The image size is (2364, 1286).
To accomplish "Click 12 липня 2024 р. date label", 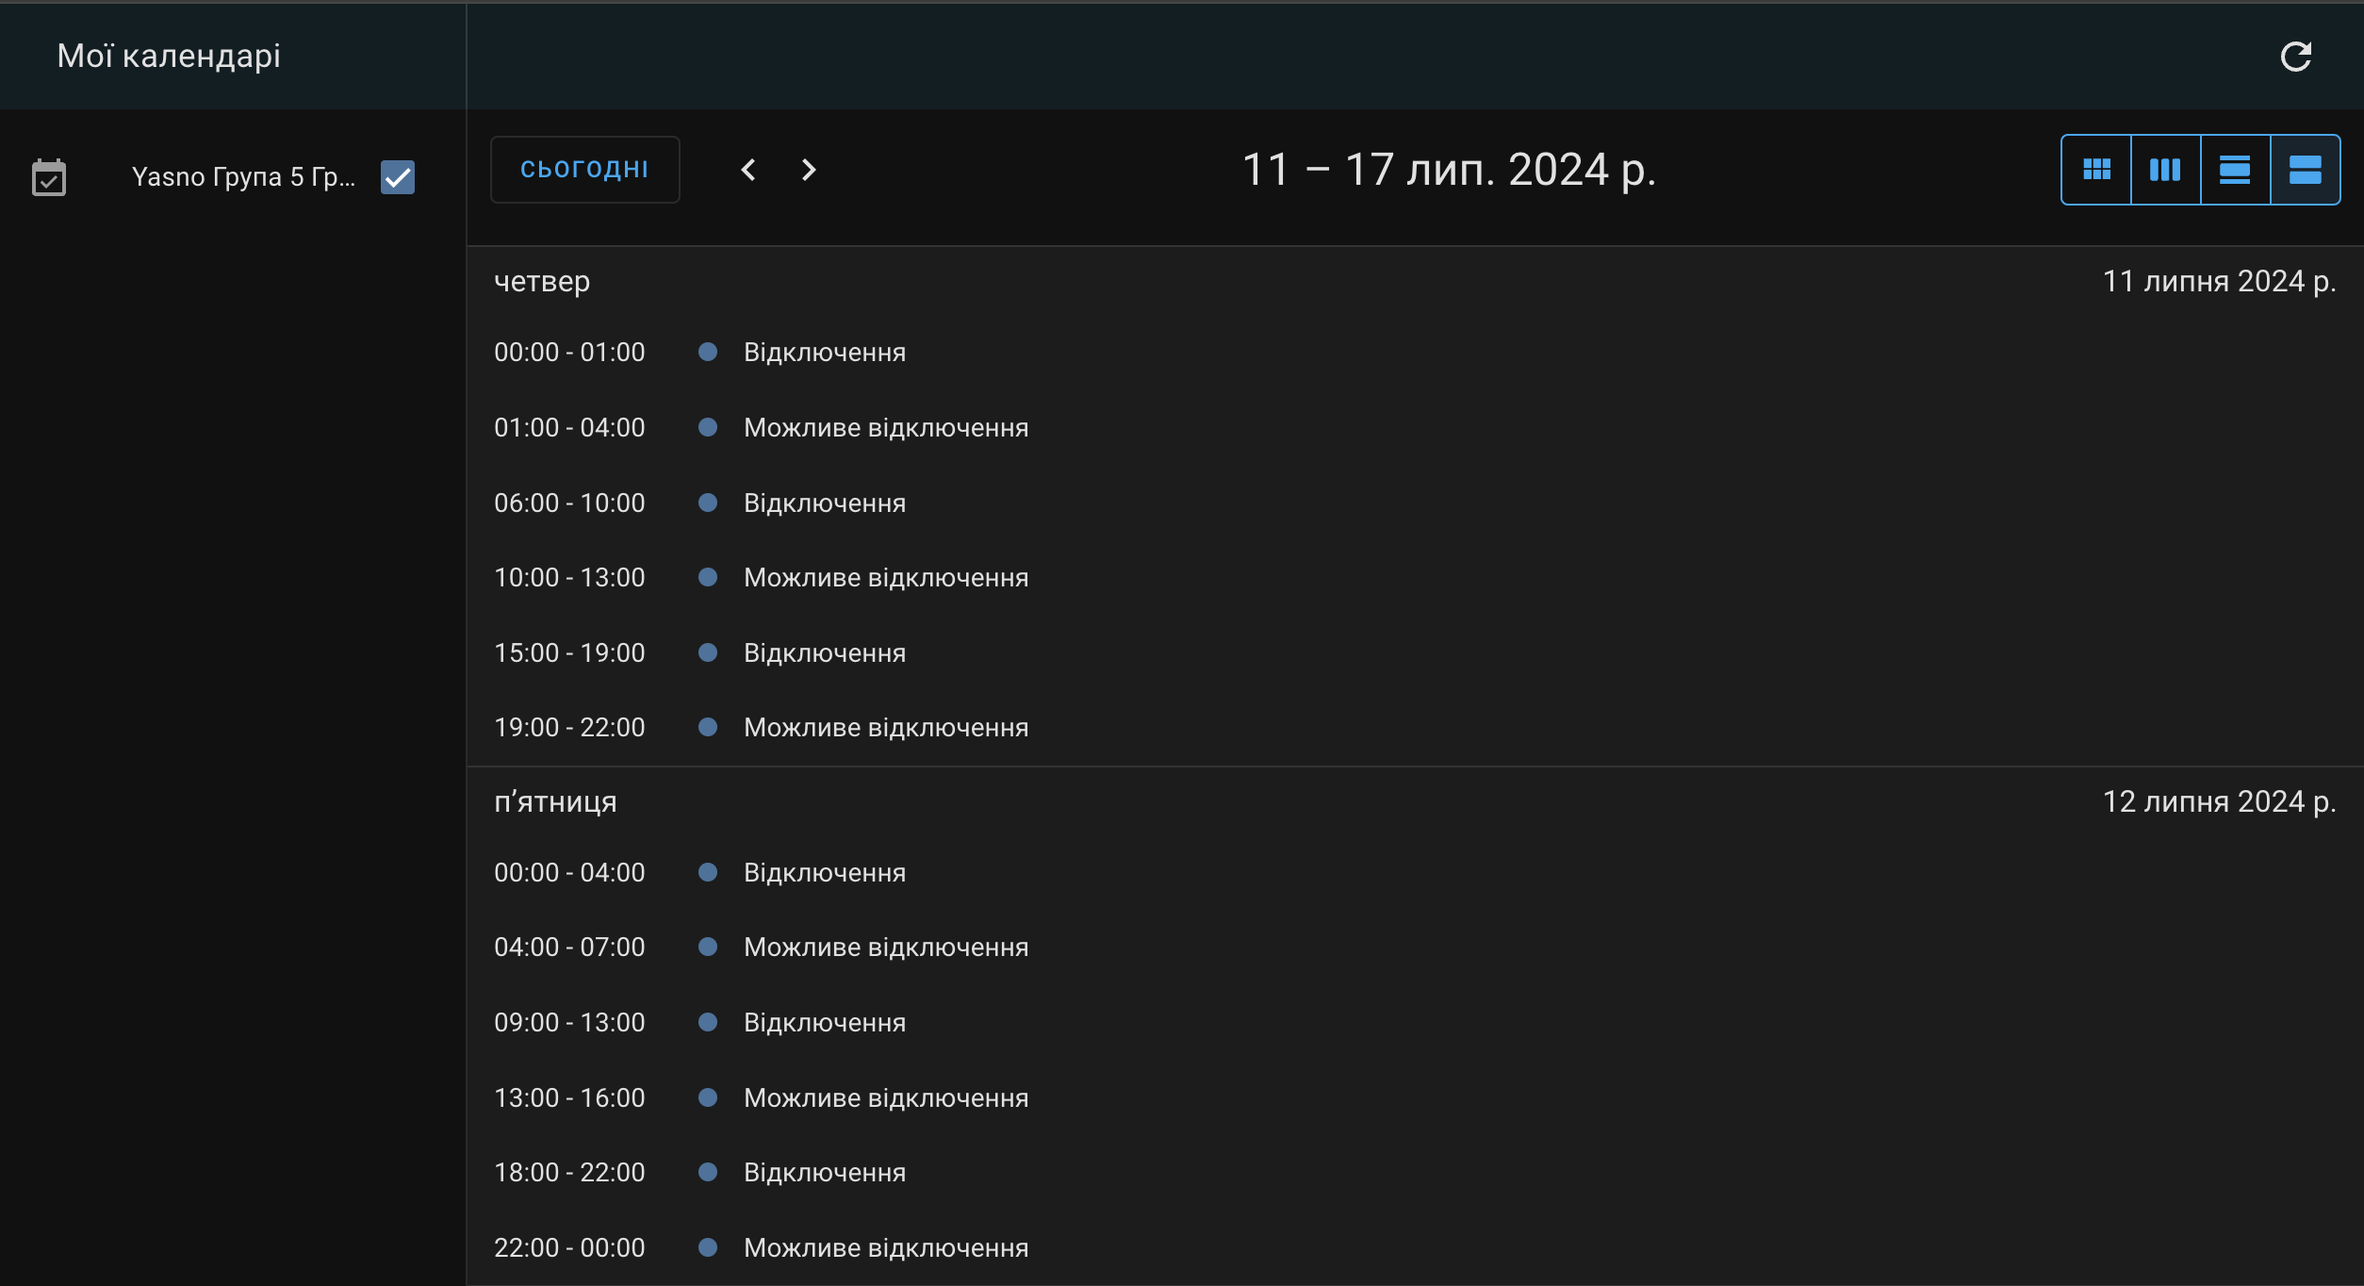I will 2219,801.
